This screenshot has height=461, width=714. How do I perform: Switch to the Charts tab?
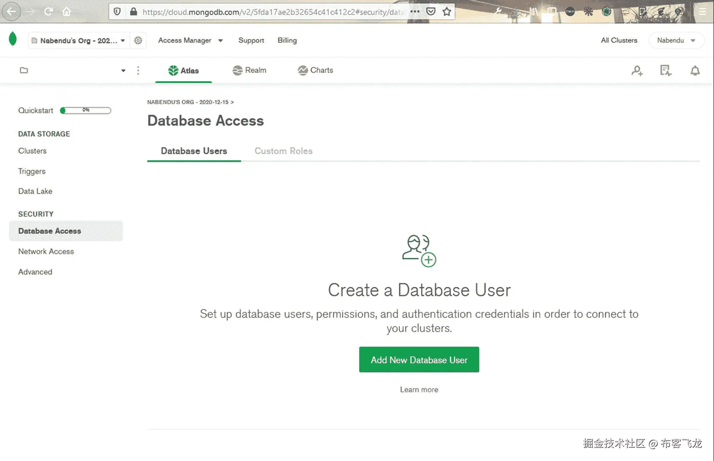[315, 70]
